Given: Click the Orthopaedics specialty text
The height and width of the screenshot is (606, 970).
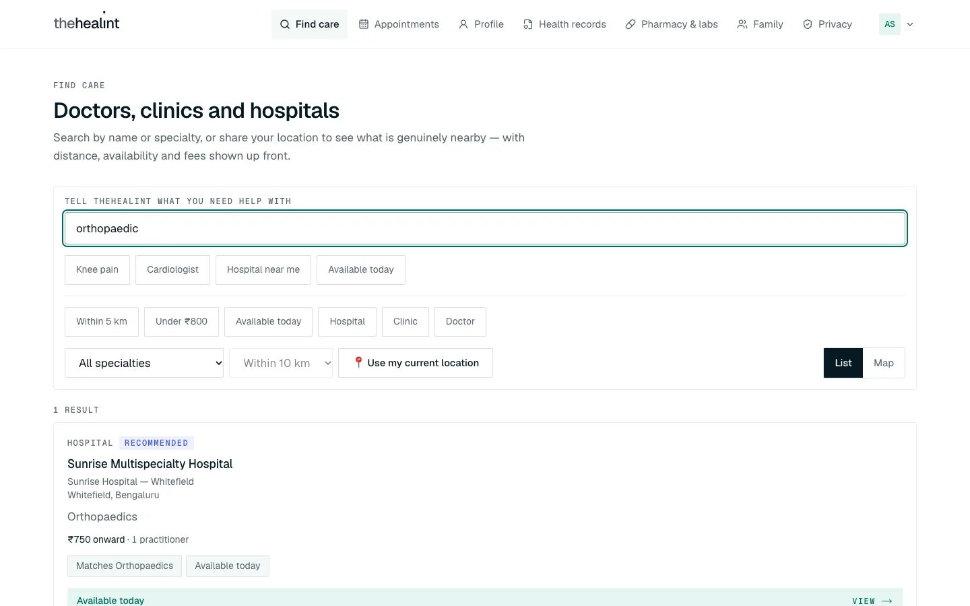Looking at the screenshot, I should [x=102, y=516].
